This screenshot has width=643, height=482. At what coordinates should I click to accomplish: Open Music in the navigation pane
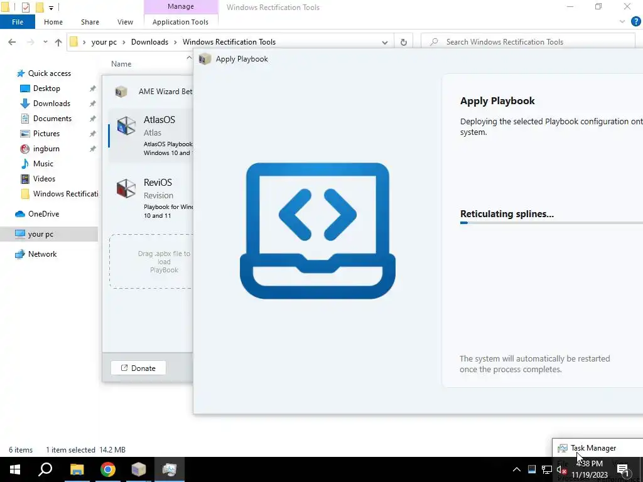point(43,164)
